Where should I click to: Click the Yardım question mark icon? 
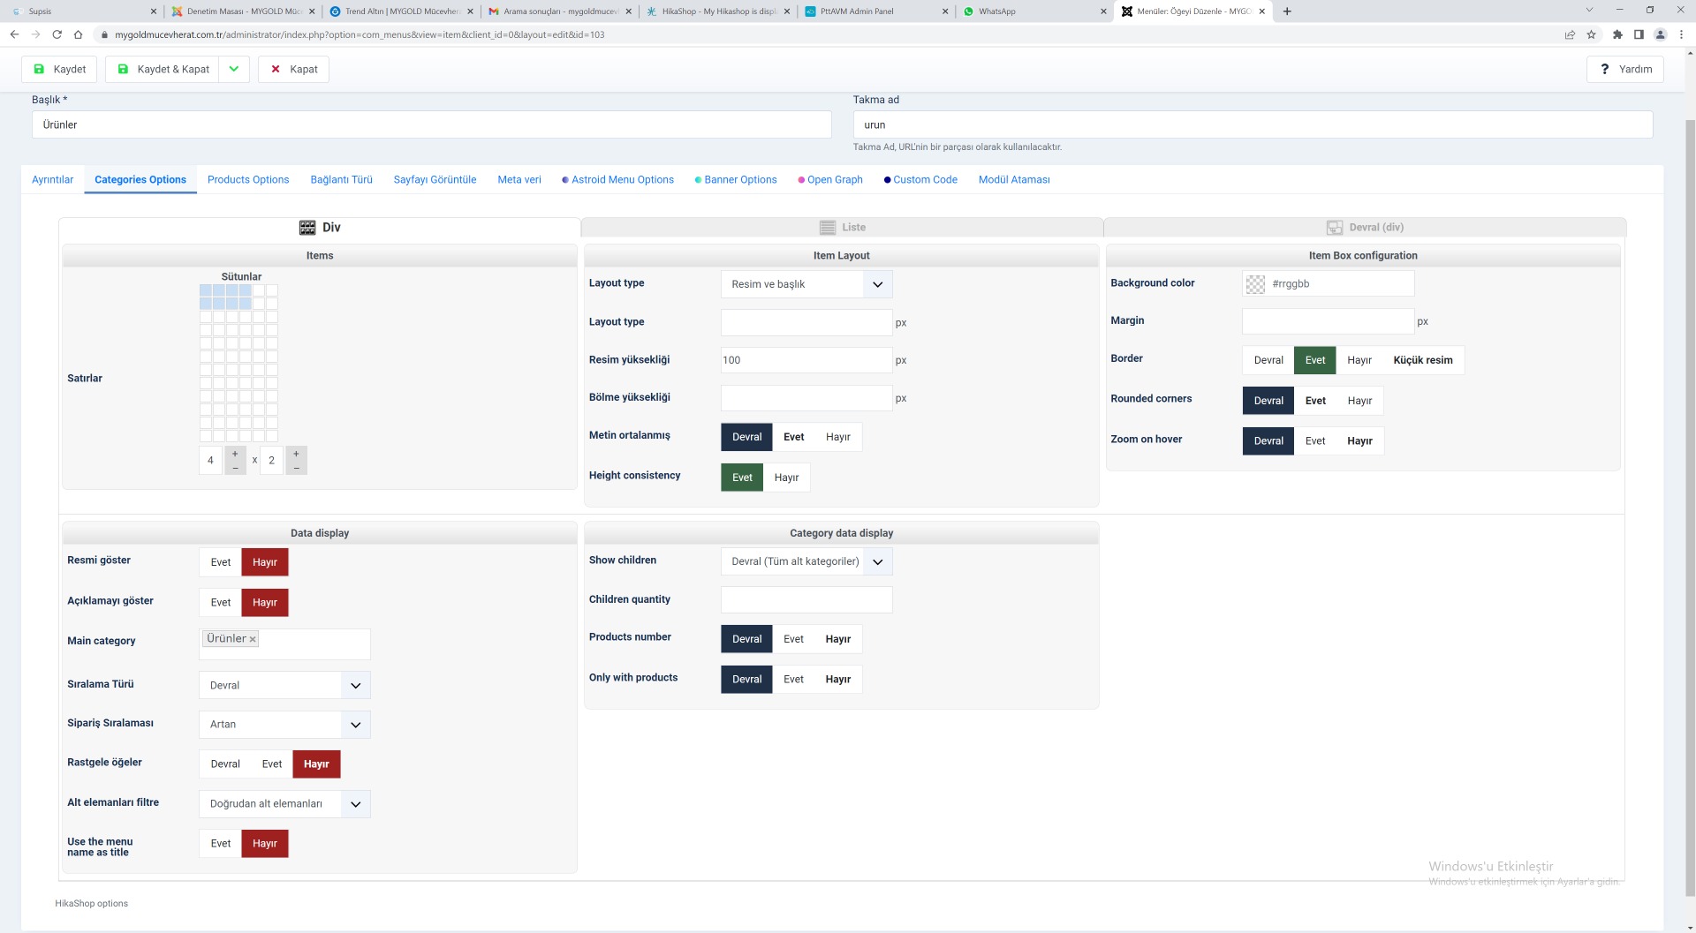pyautogui.click(x=1604, y=69)
